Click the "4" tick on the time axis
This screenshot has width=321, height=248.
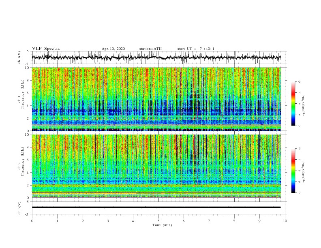tap(133, 221)
